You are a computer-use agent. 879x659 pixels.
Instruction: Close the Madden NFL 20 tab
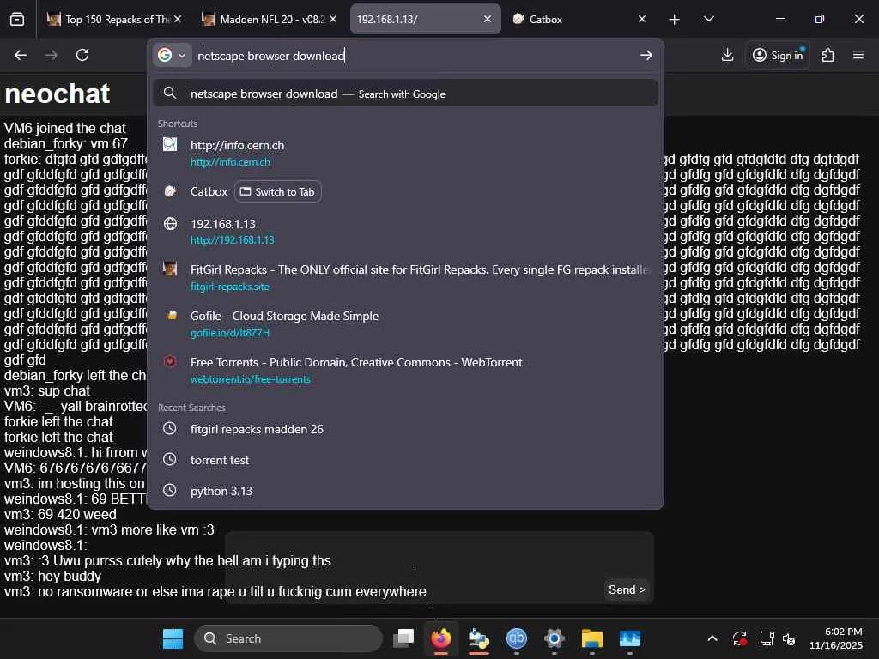coord(333,19)
